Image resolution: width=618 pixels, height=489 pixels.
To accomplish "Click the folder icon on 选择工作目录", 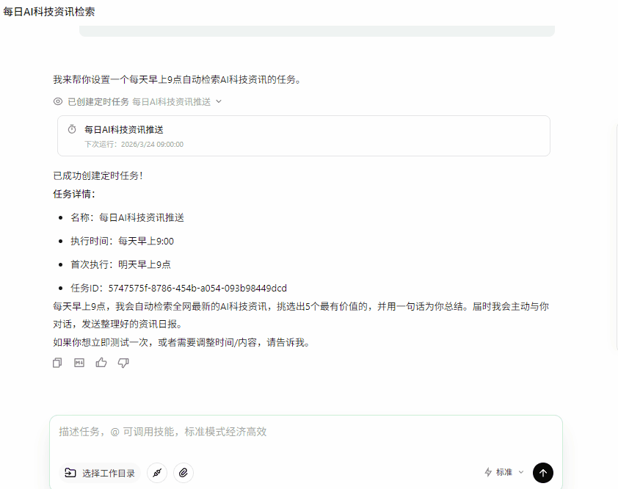I will point(70,473).
